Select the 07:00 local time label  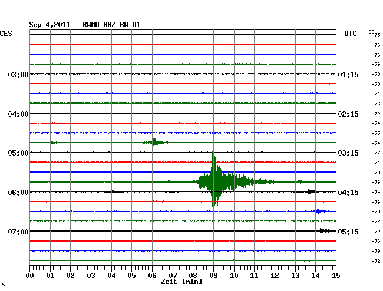click(x=18, y=232)
